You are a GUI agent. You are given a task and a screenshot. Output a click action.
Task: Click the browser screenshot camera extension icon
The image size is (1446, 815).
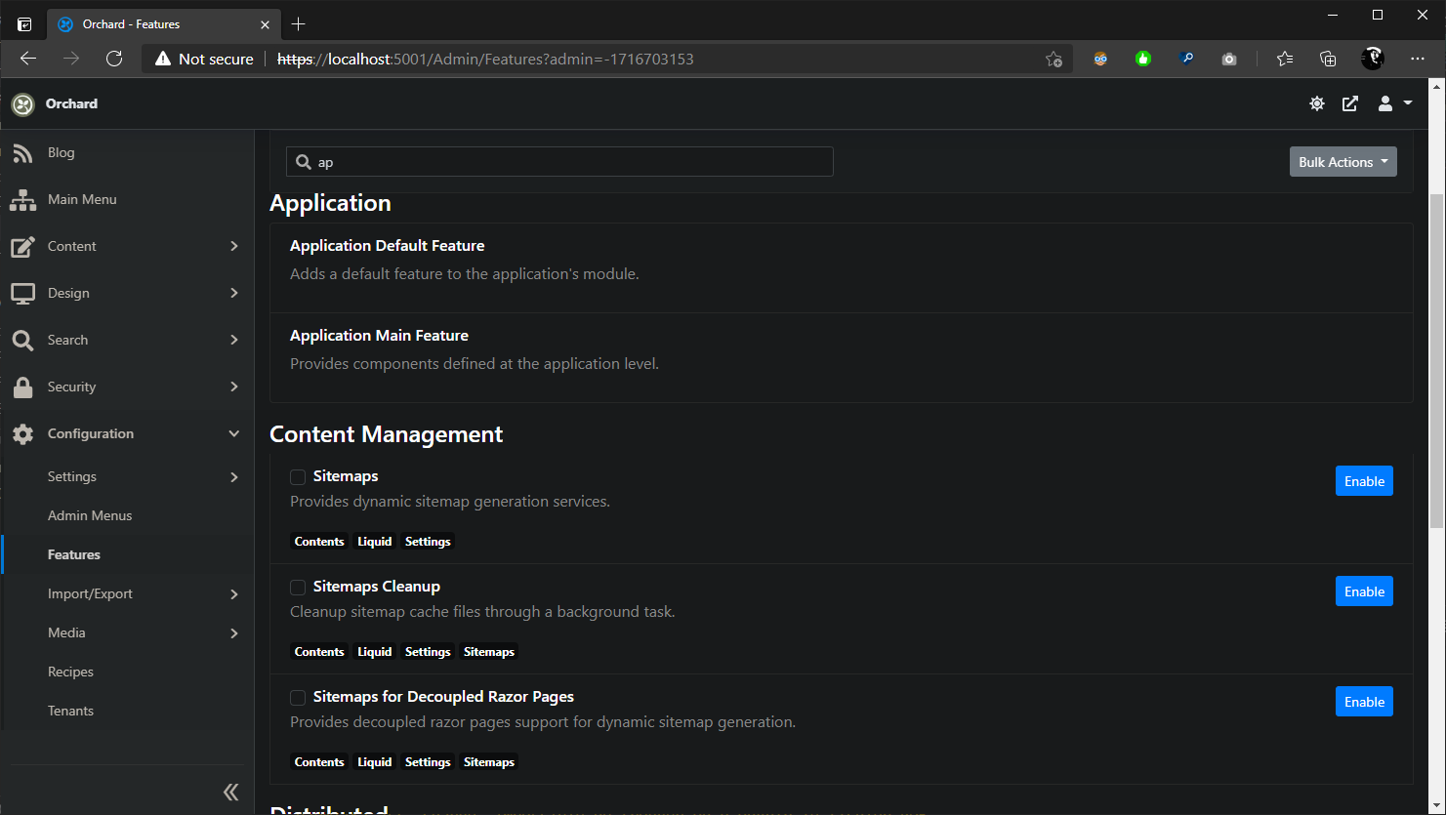[1228, 59]
